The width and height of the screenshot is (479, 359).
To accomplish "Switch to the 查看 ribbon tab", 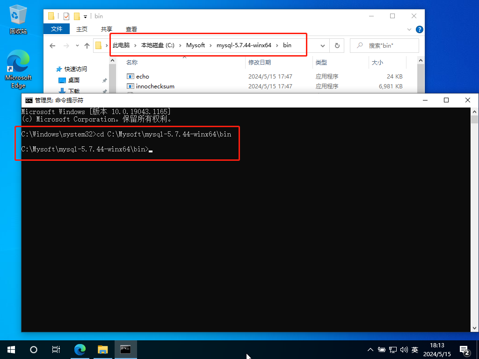I will (x=131, y=29).
